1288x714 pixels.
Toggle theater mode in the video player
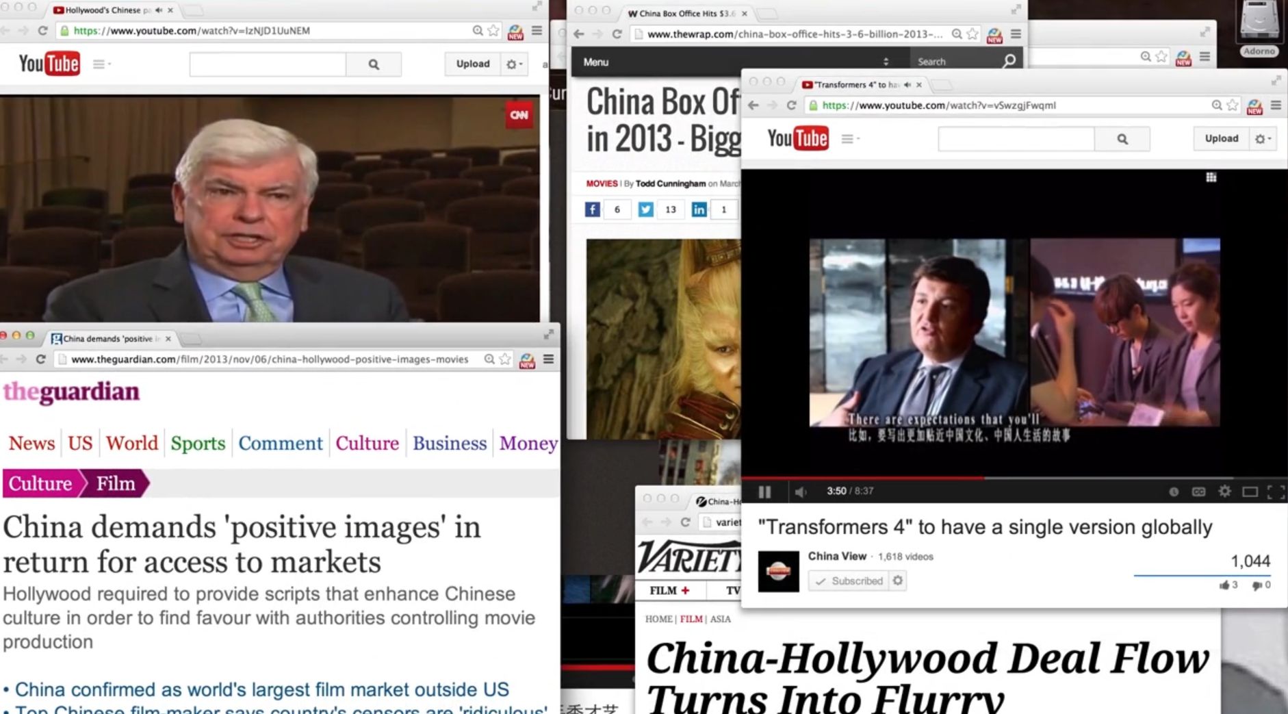[x=1250, y=492]
